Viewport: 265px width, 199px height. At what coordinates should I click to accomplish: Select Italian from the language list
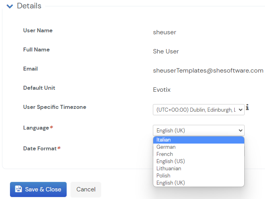point(198,140)
